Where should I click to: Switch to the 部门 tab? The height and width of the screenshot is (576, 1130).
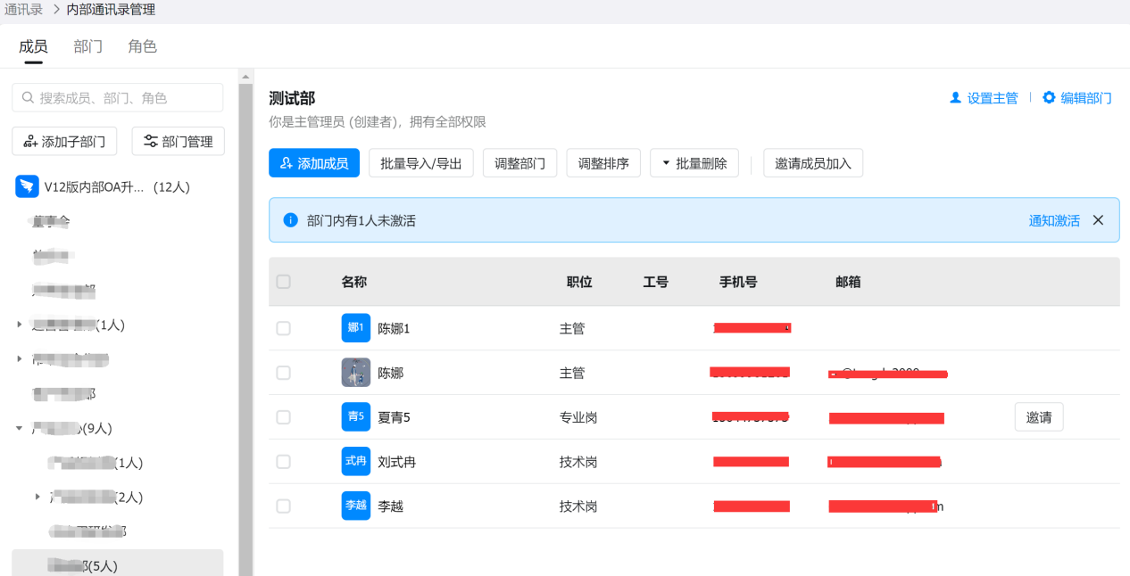[x=87, y=46]
